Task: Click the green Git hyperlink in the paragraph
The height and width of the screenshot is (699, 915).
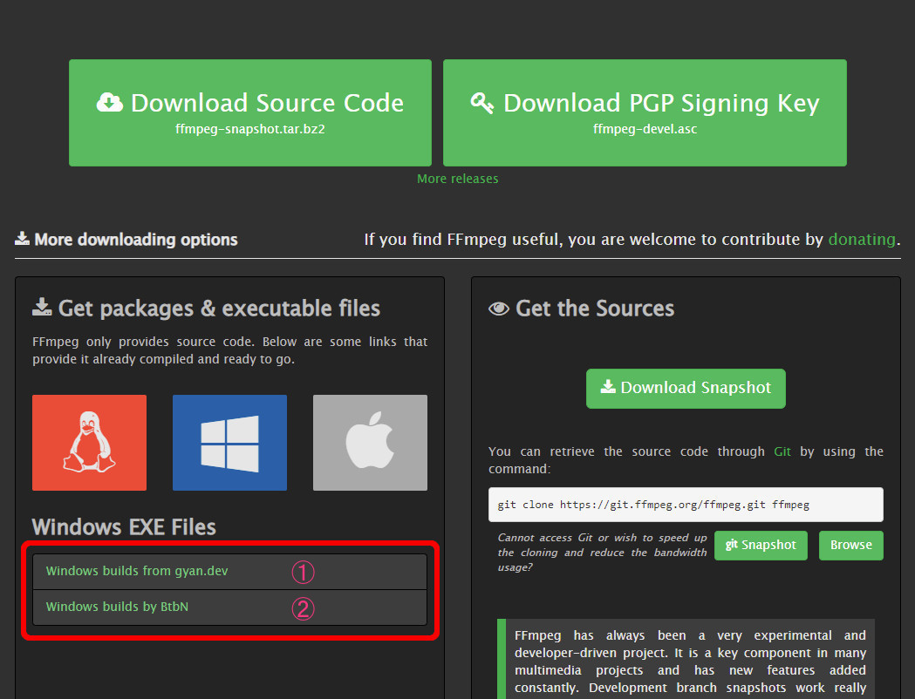Action: tap(782, 451)
